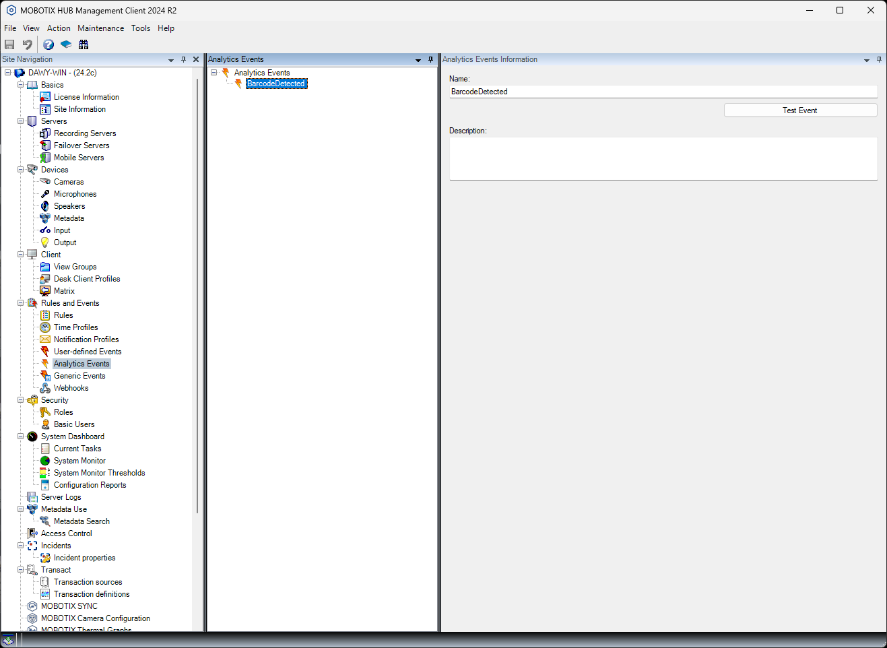Open the Failover Servers icon
The image size is (887, 648).
(x=45, y=145)
